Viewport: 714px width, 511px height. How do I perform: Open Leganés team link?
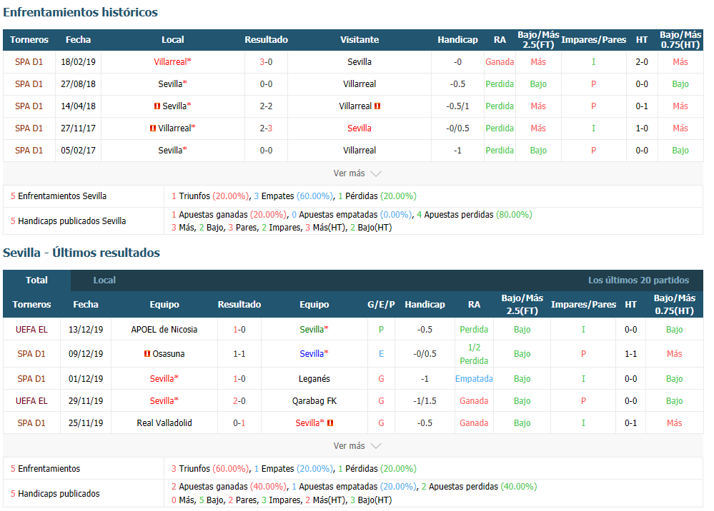point(314,379)
